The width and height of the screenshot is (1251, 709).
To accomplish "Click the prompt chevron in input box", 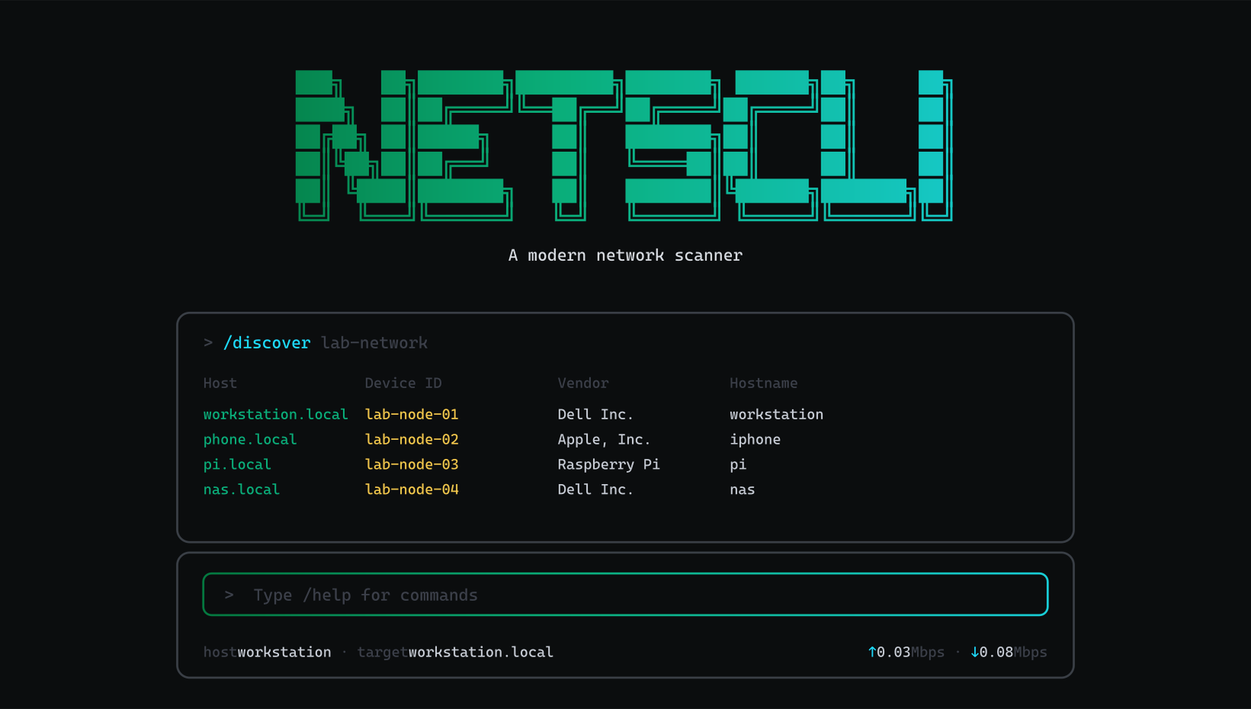I will (229, 595).
